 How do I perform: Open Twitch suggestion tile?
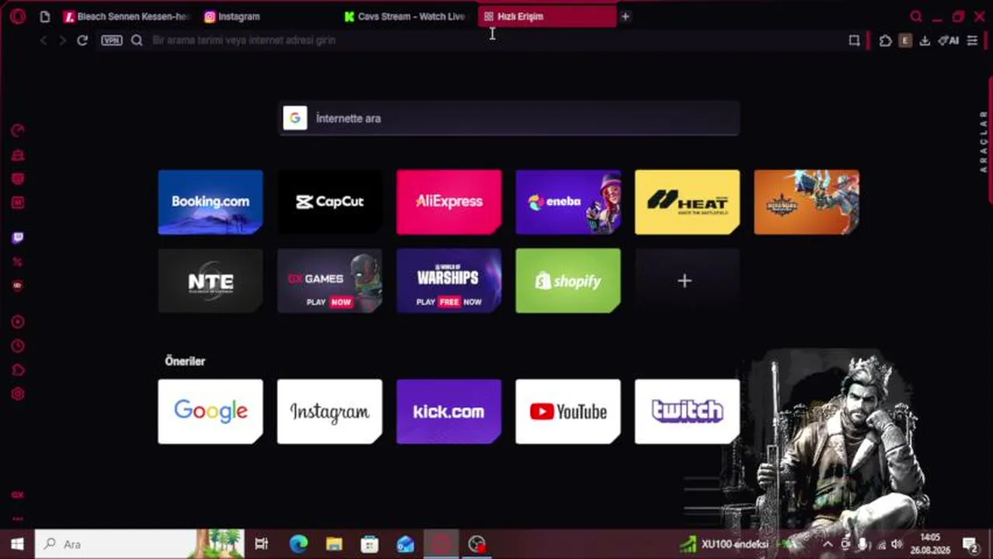(x=688, y=411)
